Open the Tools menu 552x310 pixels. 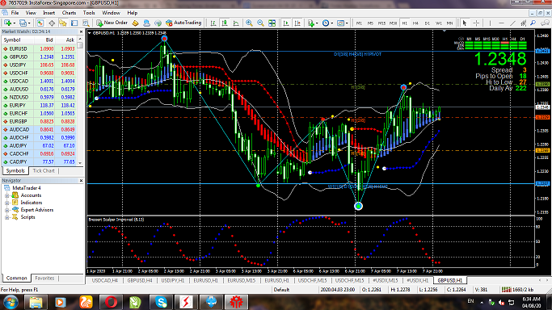pyautogui.click(x=89, y=13)
